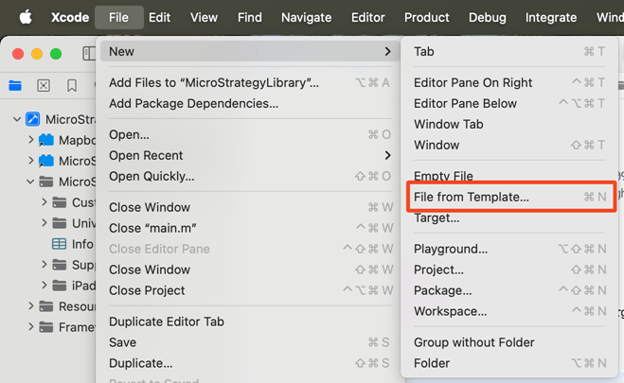Choose Add Files to MicroStrategyLibrary
Screen dimensions: 624x383
(250, 82)
